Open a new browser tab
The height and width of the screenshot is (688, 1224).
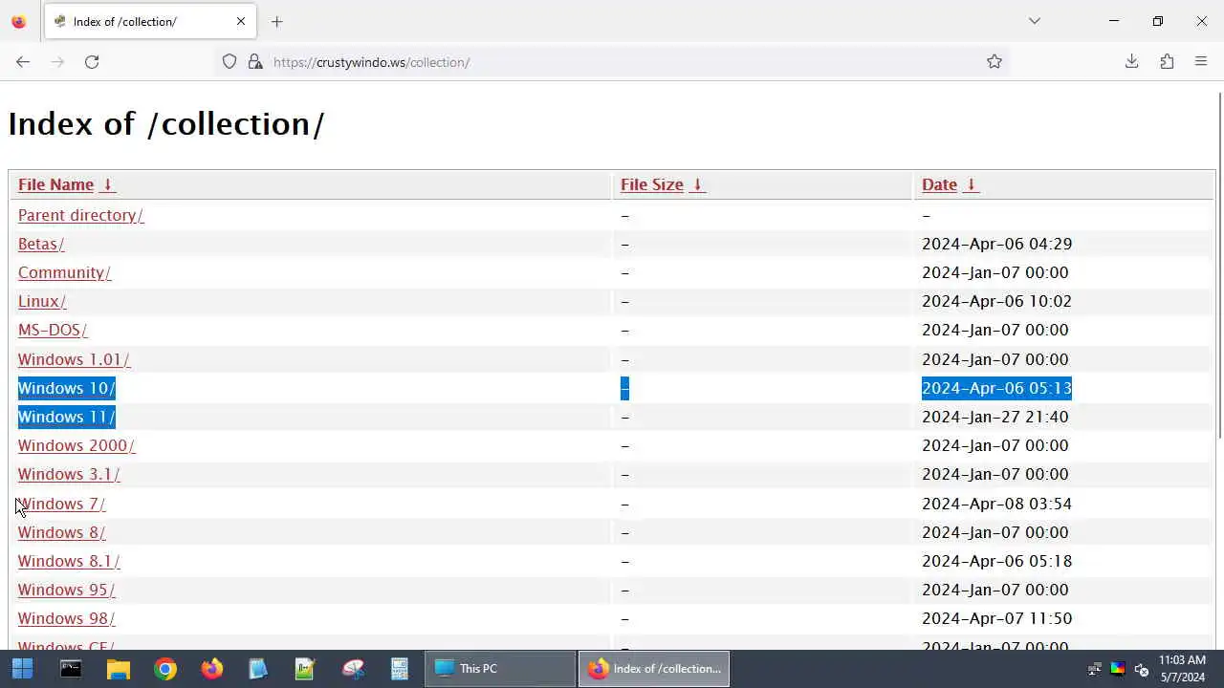(277, 21)
